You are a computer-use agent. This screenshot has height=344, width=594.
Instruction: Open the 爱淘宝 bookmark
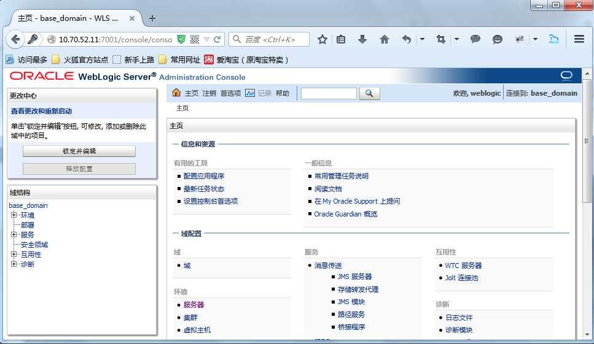(x=246, y=59)
